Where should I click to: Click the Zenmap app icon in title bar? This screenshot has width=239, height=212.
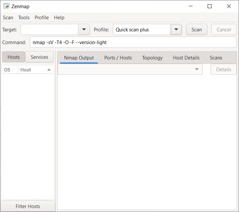(x=7, y=7)
